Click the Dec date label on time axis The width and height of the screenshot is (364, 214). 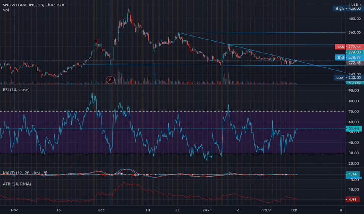[101, 210]
